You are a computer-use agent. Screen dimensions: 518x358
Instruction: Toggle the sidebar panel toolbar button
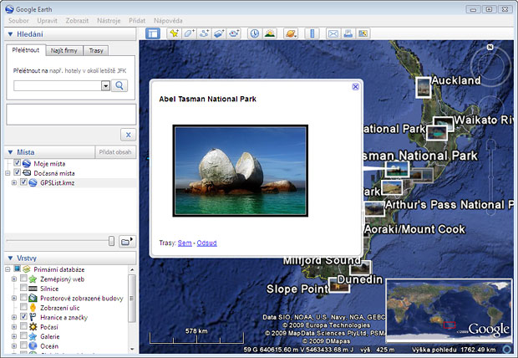(153, 33)
